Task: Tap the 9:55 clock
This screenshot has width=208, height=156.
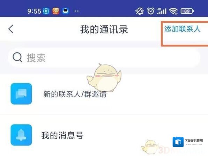Action: pos(34,11)
